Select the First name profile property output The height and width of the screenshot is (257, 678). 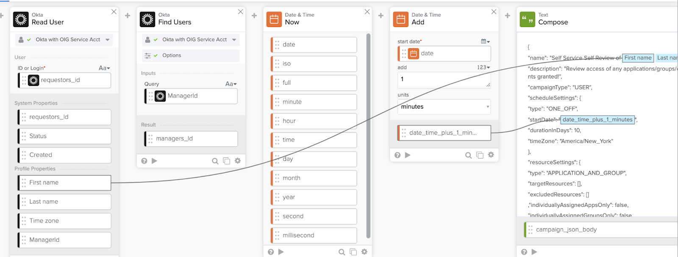[64, 183]
